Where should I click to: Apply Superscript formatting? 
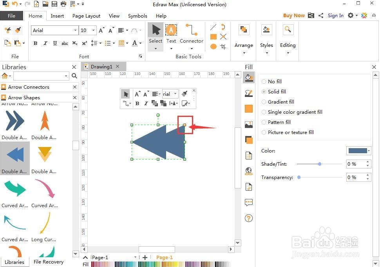pyautogui.click(x=84, y=43)
